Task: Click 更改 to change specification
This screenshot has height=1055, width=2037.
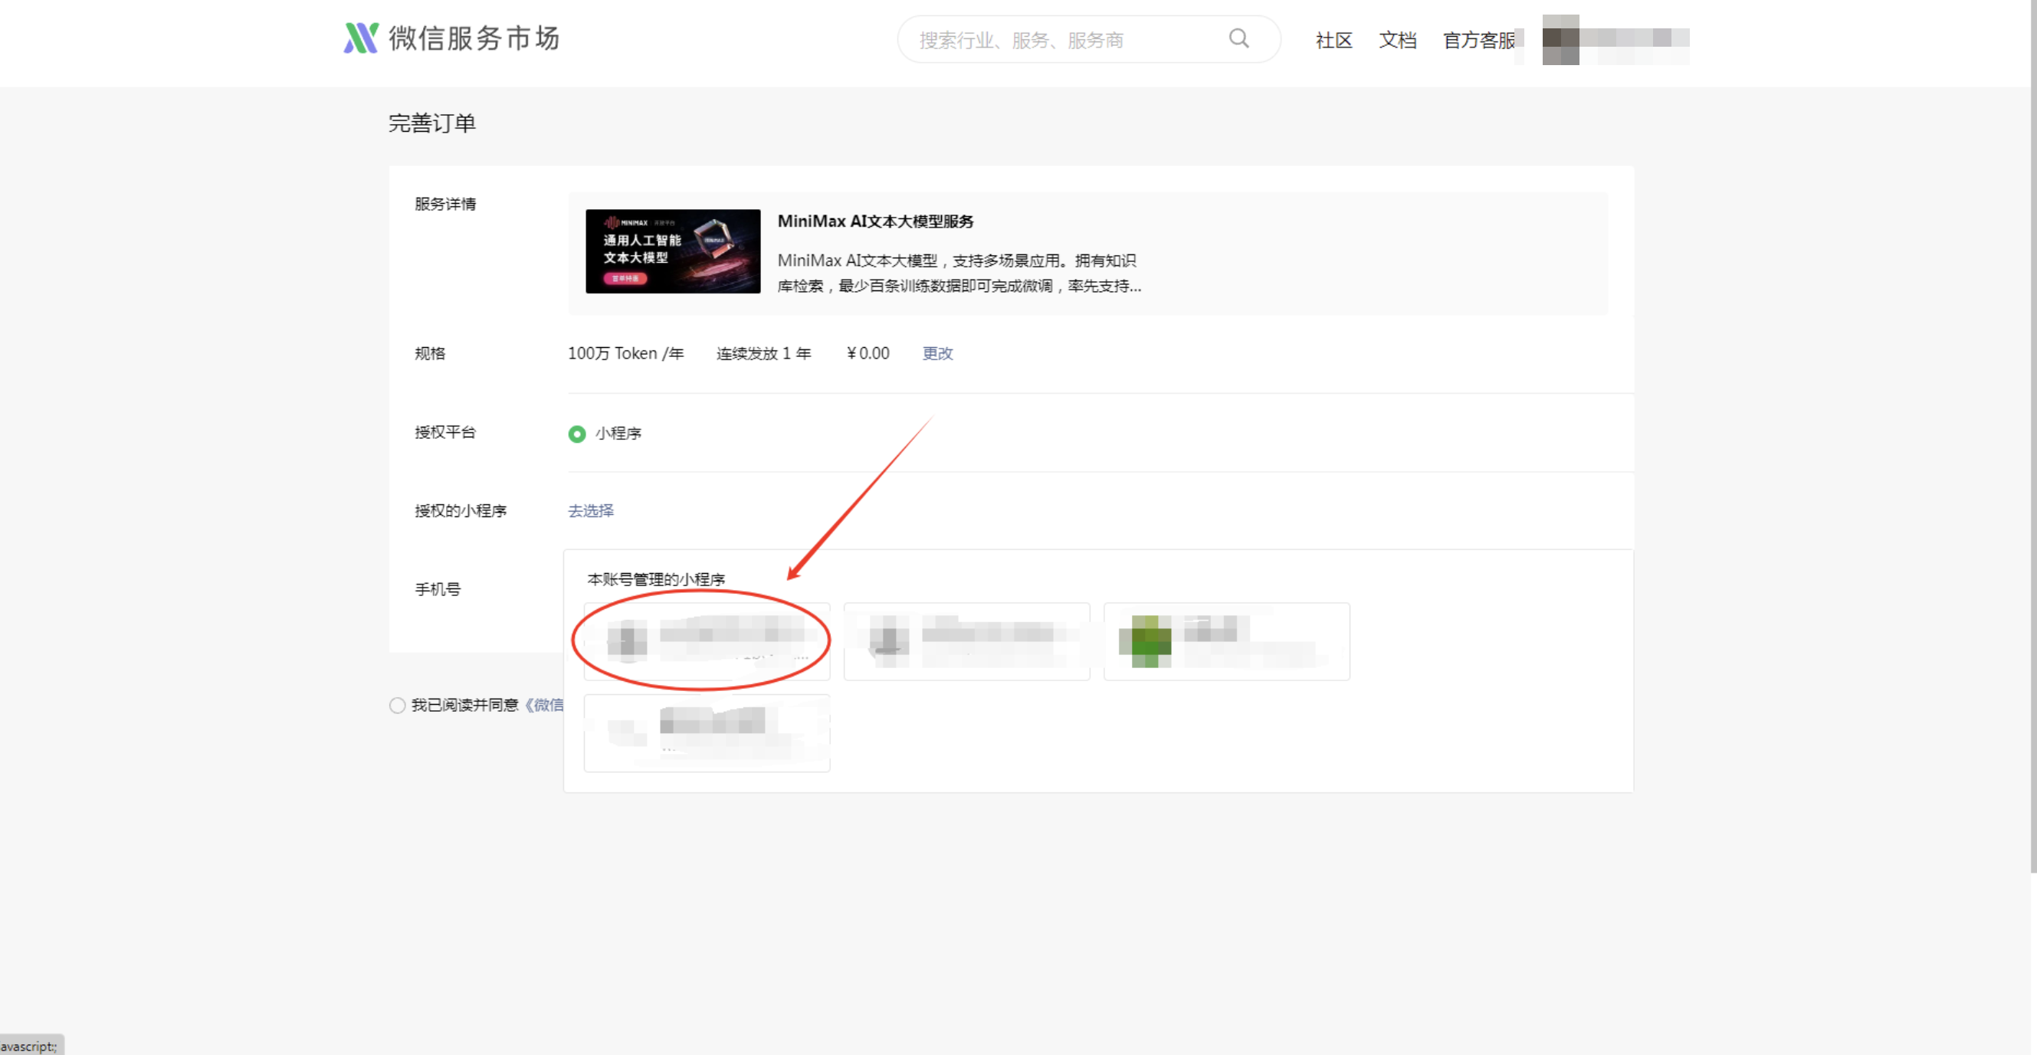Action: [937, 353]
